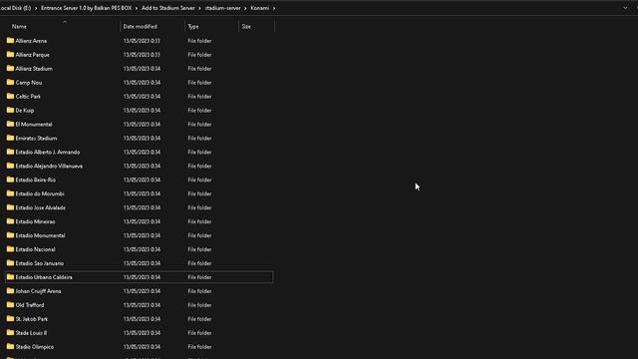Select the Camp Nou folder icon
This screenshot has width=638, height=359.
pos(10,82)
